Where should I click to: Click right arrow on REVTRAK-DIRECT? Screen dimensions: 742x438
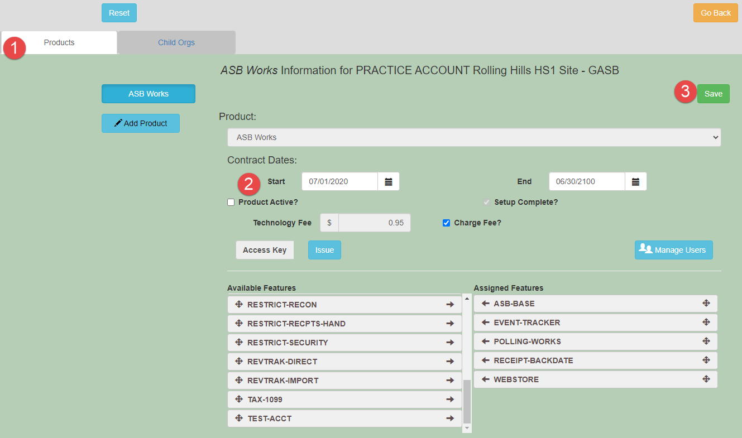click(450, 362)
